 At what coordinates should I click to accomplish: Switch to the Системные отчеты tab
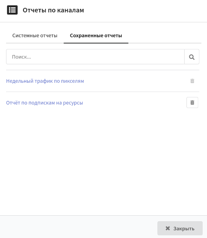click(35, 35)
